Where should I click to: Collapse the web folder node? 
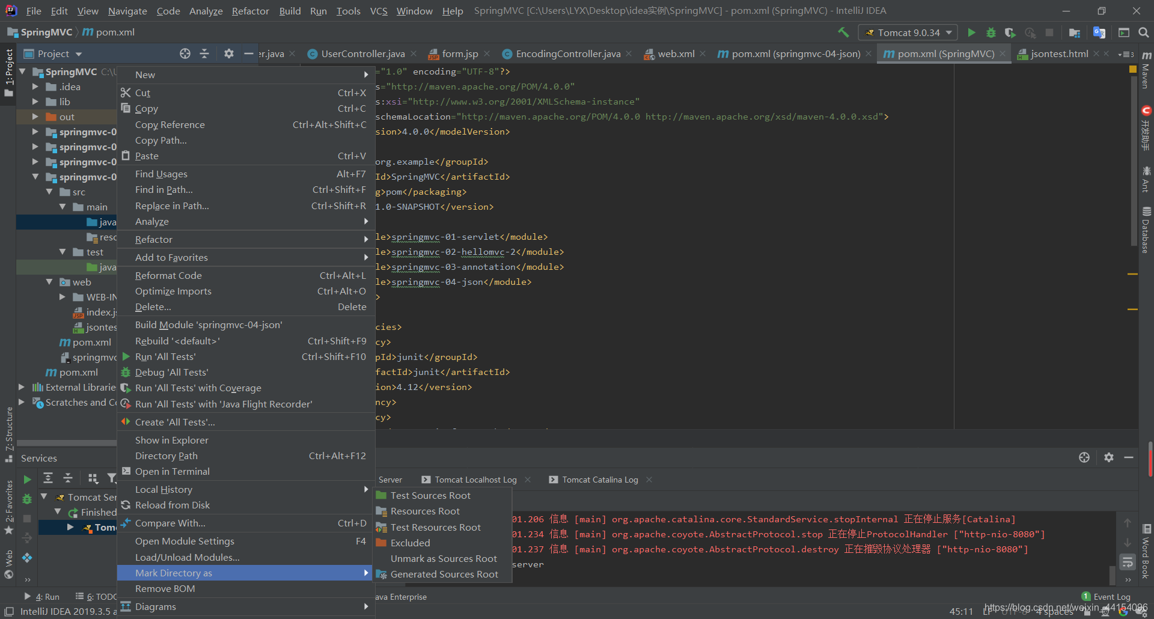pos(49,282)
